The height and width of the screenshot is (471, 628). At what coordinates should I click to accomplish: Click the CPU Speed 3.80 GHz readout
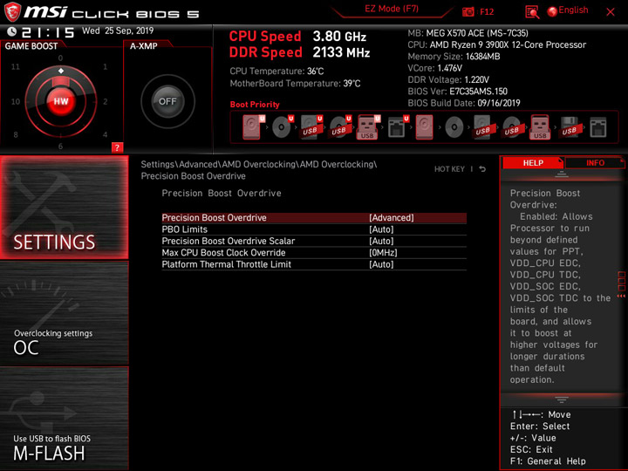coord(297,37)
